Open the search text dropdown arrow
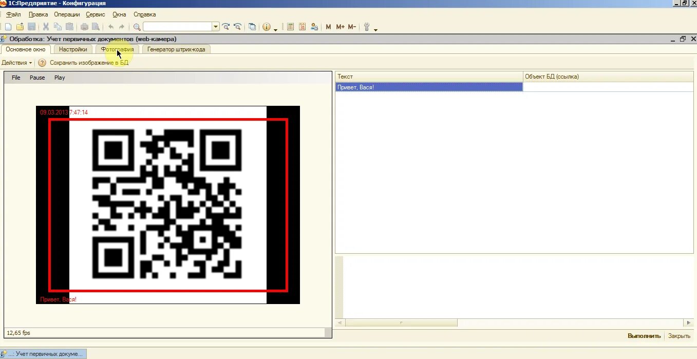The image size is (697, 359). (x=216, y=27)
